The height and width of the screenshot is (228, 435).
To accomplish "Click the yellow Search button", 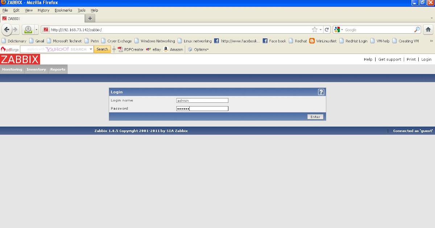I will [x=102, y=49].
